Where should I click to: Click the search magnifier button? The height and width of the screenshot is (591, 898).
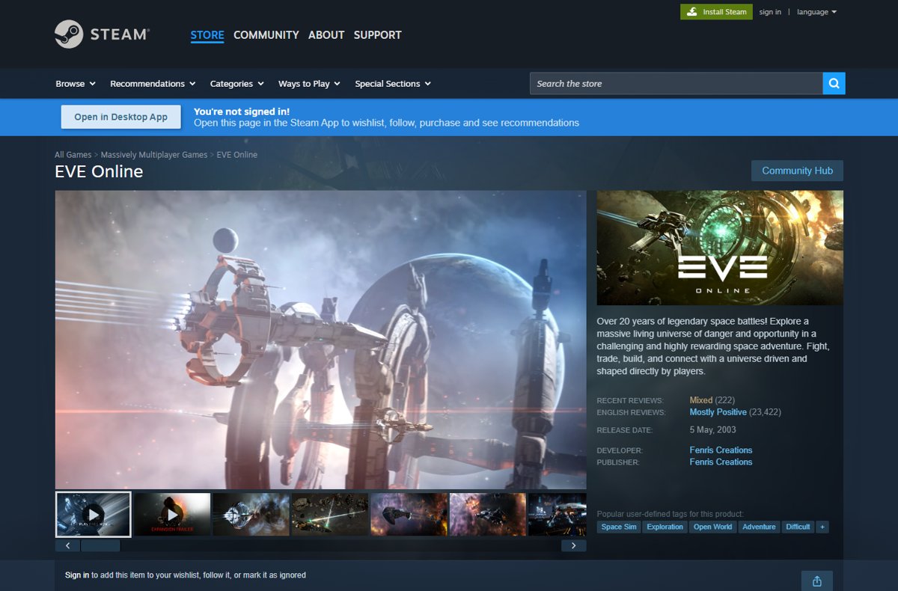click(x=834, y=84)
